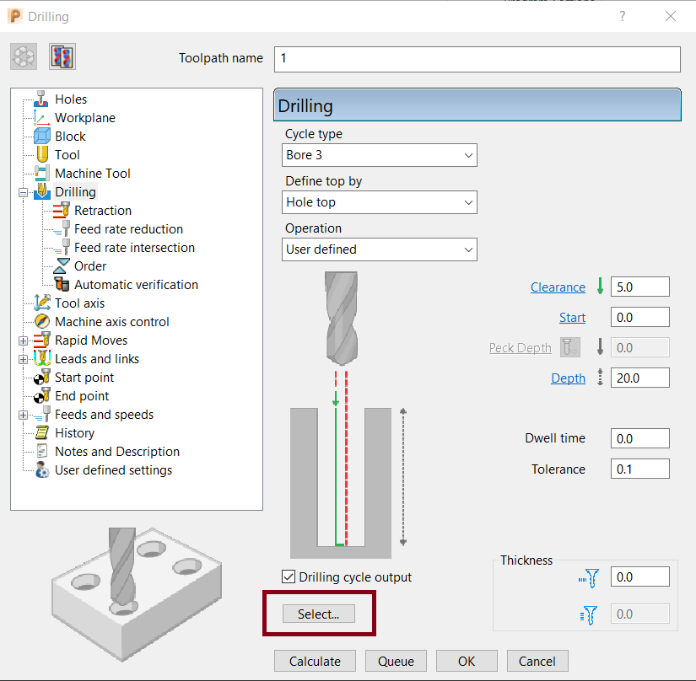The height and width of the screenshot is (681, 696).
Task: Toggle the Drilling cycle output checkbox
Action: pos(289,576)
